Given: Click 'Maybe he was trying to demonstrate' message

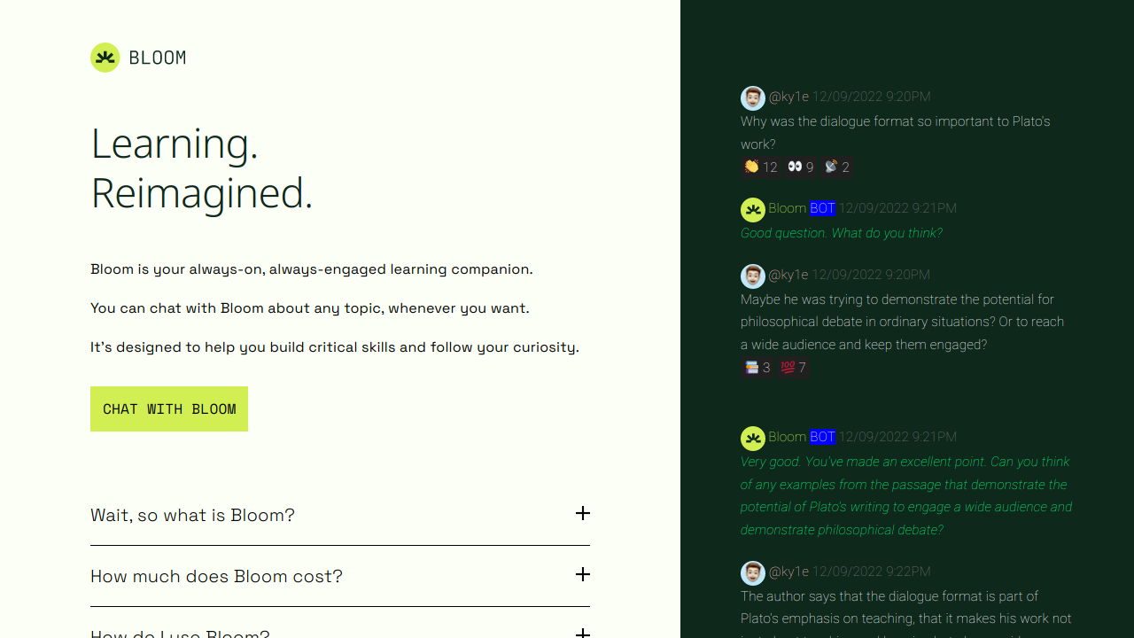Looking at the screenshot, I should [903, 322].
